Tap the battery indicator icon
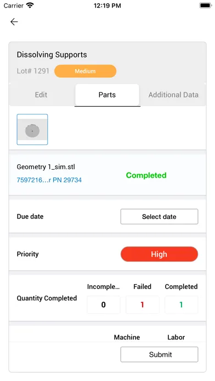215x381 pixels. (206, 5)
